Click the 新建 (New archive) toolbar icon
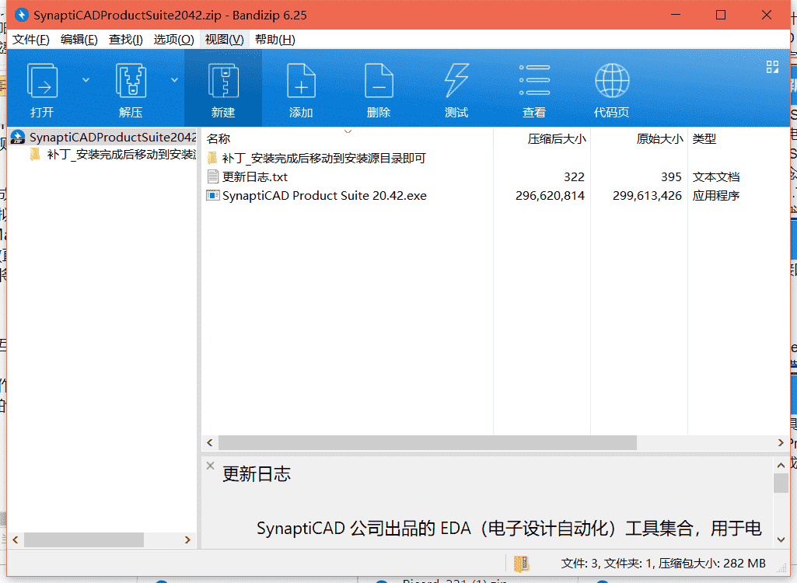Screen dimensions: 797x583 [223, 80]
